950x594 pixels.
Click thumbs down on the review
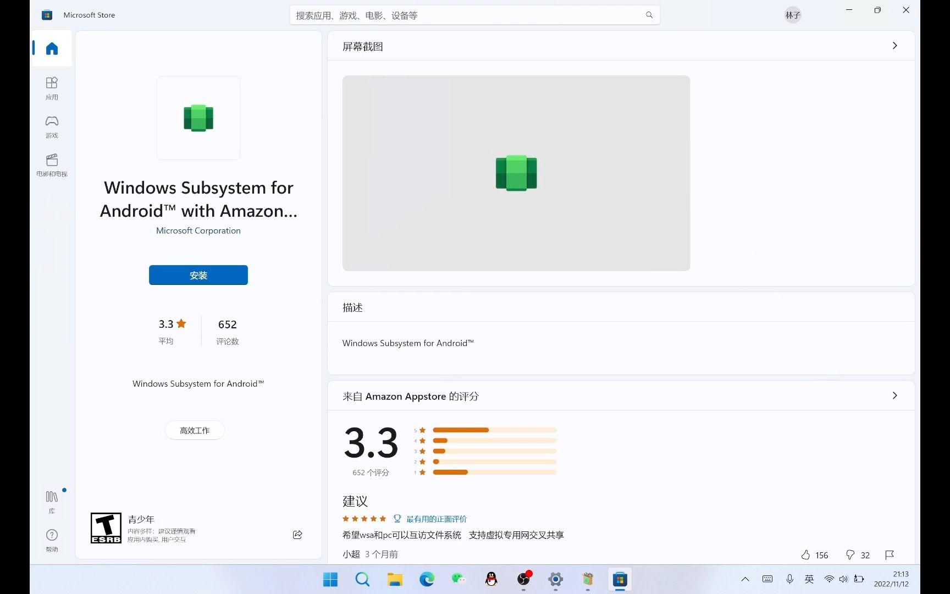point(850,554)
